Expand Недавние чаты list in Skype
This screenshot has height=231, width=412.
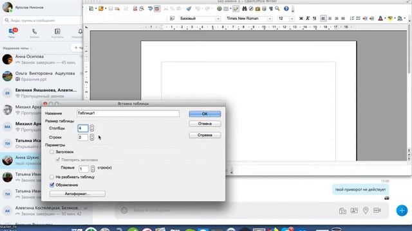click(17, 48)
